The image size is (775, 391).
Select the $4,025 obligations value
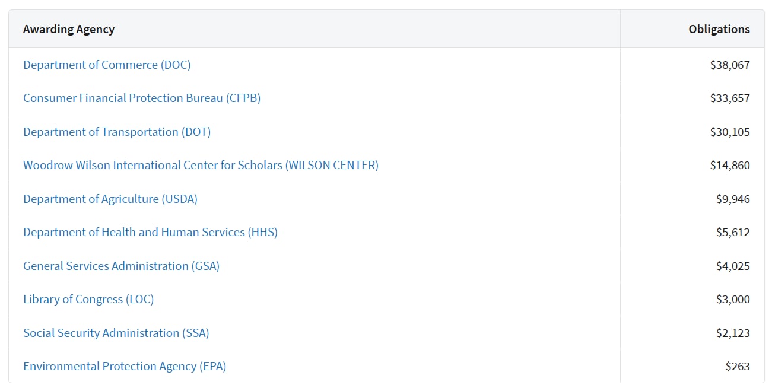coord(733,266)
